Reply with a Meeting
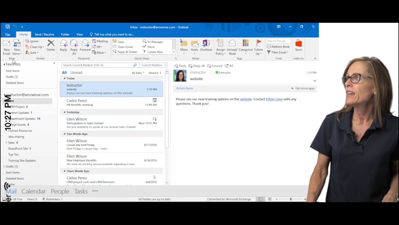399x225 pixels. point(100,41)
